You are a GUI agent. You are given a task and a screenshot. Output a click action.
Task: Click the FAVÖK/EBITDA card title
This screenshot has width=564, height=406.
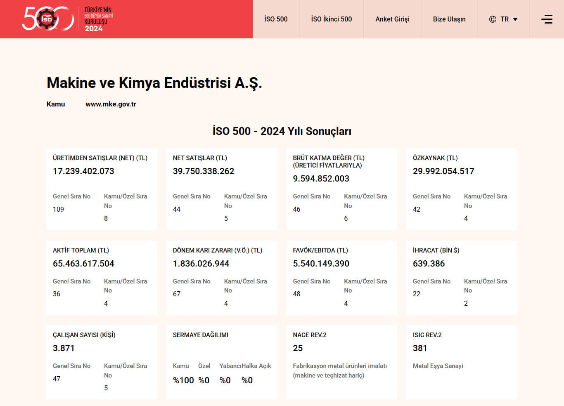[320, 250]
